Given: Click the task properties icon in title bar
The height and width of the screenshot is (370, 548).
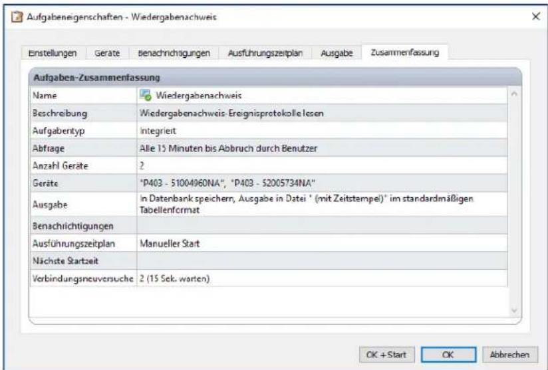Looking at the screenshot, I should 17,17.
